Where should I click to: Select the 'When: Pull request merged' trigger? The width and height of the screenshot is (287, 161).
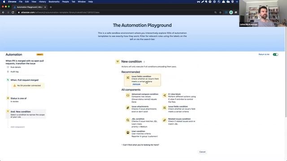24,80
